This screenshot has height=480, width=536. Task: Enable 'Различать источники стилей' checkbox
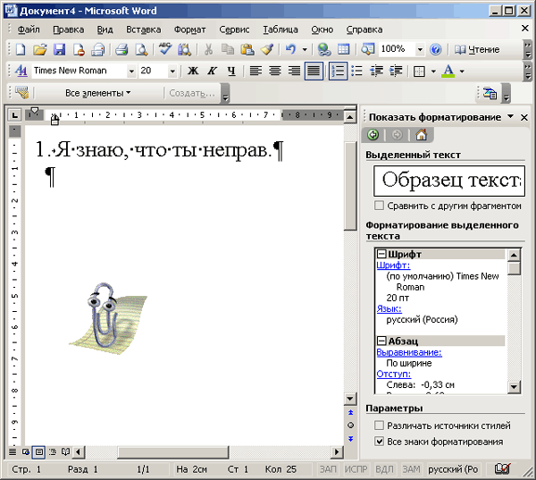click(379, 425)
